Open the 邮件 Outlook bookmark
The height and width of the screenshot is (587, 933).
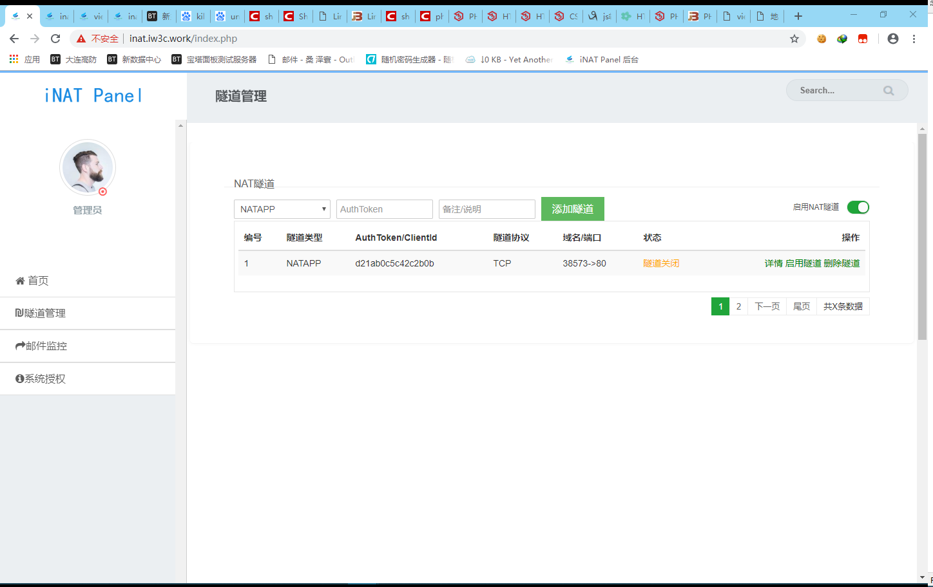311,59
